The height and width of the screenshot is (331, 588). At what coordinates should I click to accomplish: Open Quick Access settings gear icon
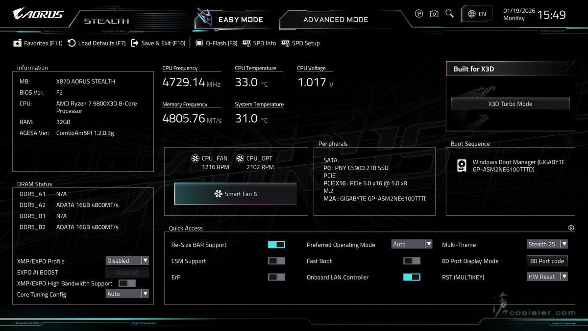[x=571, y=228]
